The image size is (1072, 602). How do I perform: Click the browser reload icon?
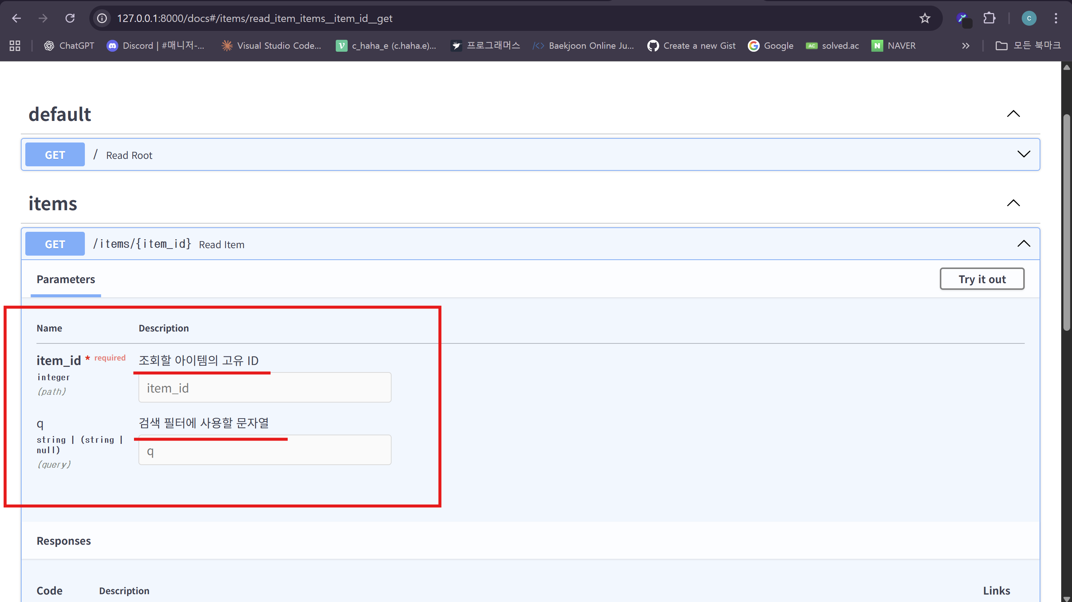70,18
